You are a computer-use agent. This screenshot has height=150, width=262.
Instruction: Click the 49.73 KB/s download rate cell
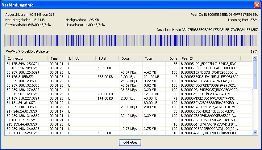[x=129, y=129]
